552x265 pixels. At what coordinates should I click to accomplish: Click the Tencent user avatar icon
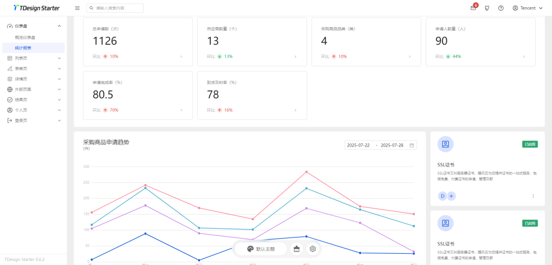515,8
